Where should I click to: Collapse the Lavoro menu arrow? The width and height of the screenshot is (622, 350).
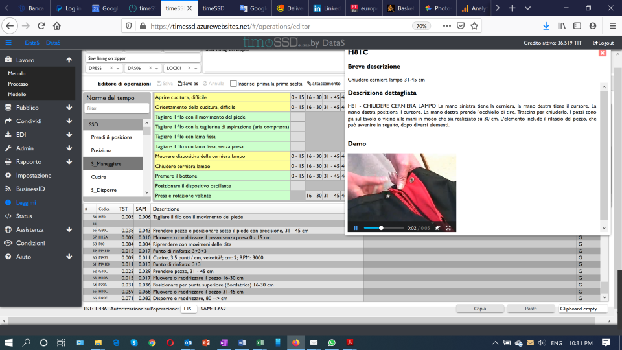69,60
